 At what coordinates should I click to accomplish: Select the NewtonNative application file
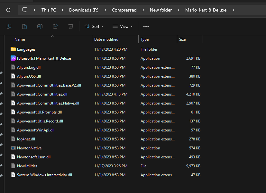(29, 148)
